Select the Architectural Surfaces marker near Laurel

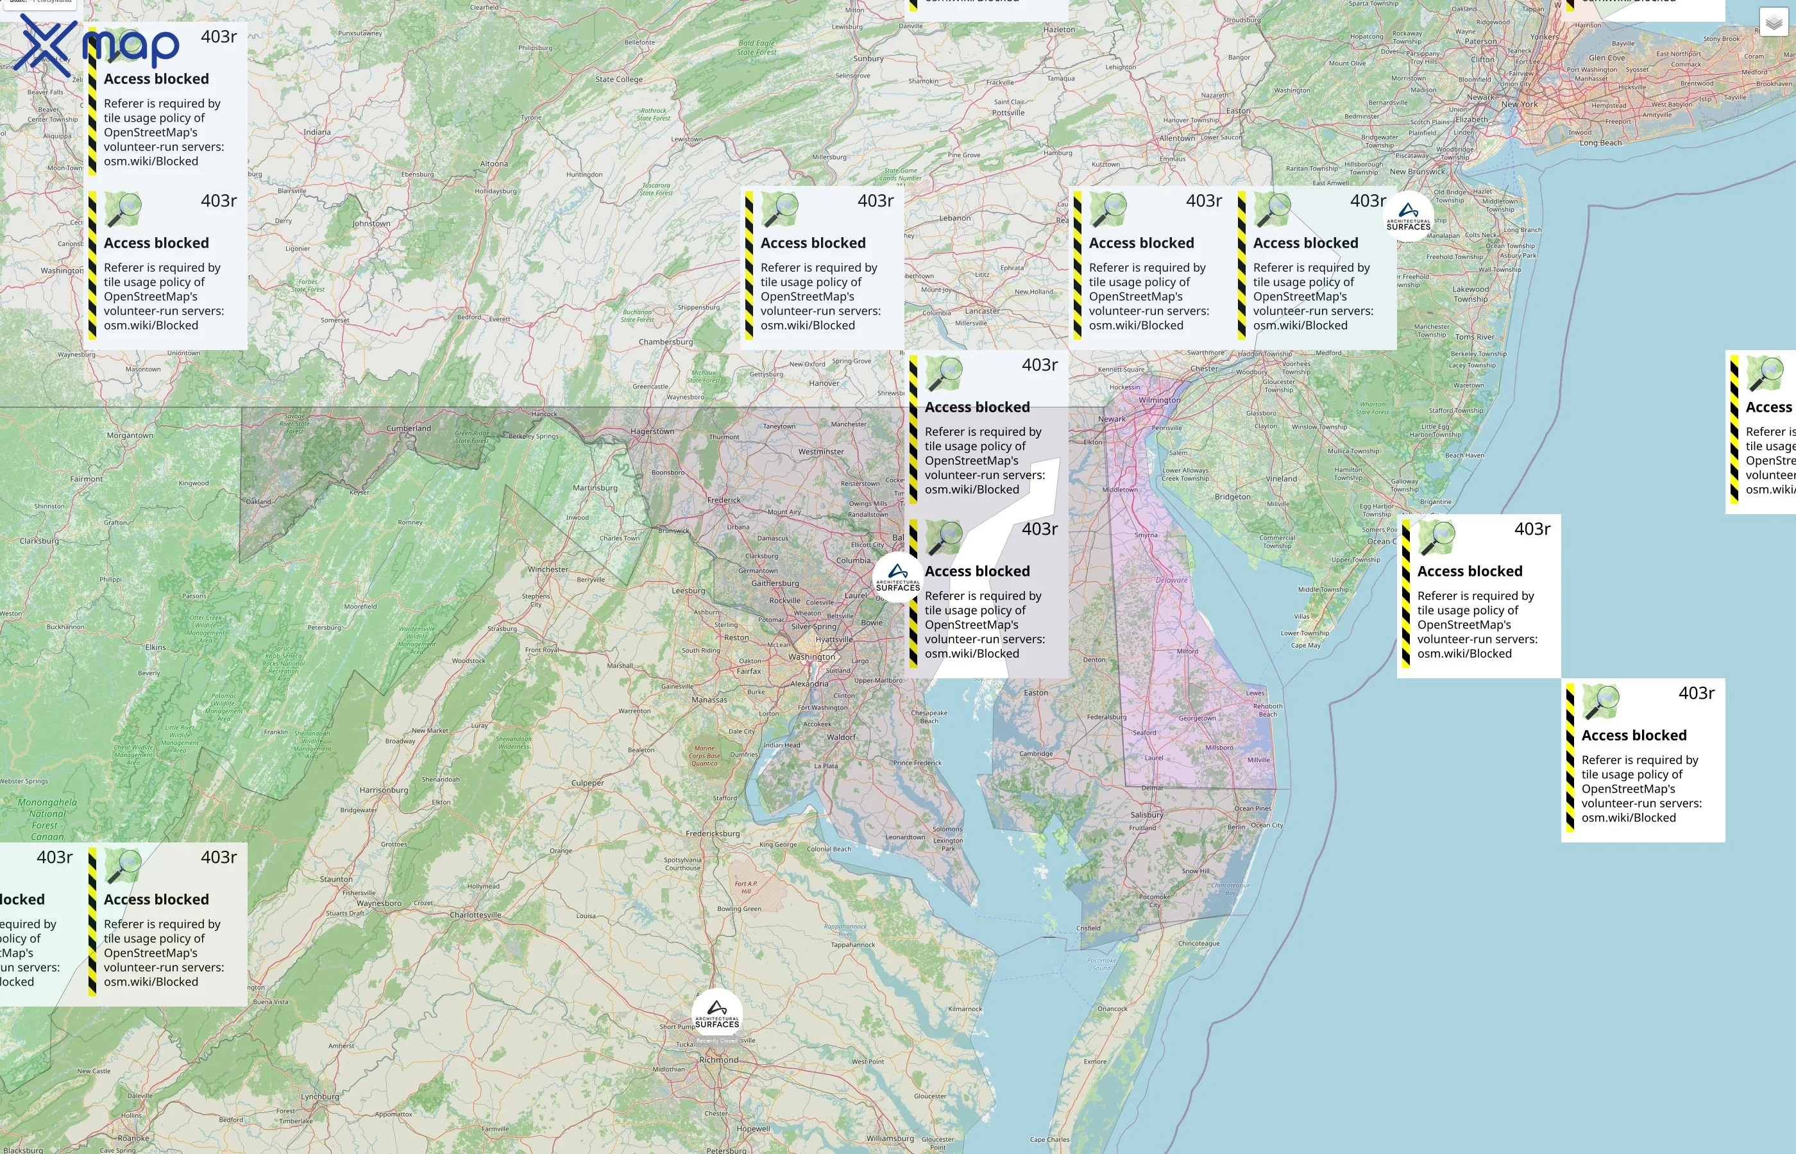point(897,577)
